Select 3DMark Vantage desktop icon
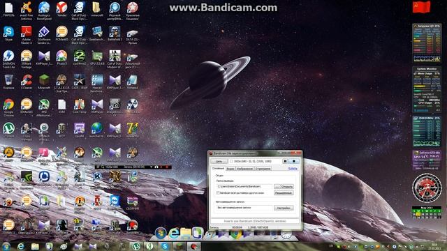 [x=27, y=59]
